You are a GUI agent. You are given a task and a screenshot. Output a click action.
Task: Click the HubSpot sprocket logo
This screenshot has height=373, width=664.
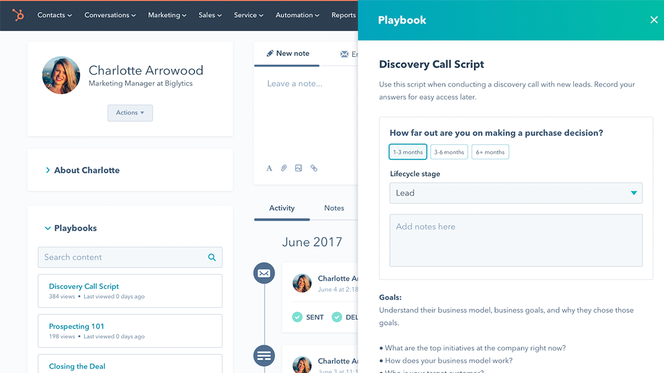pos(18,15)
